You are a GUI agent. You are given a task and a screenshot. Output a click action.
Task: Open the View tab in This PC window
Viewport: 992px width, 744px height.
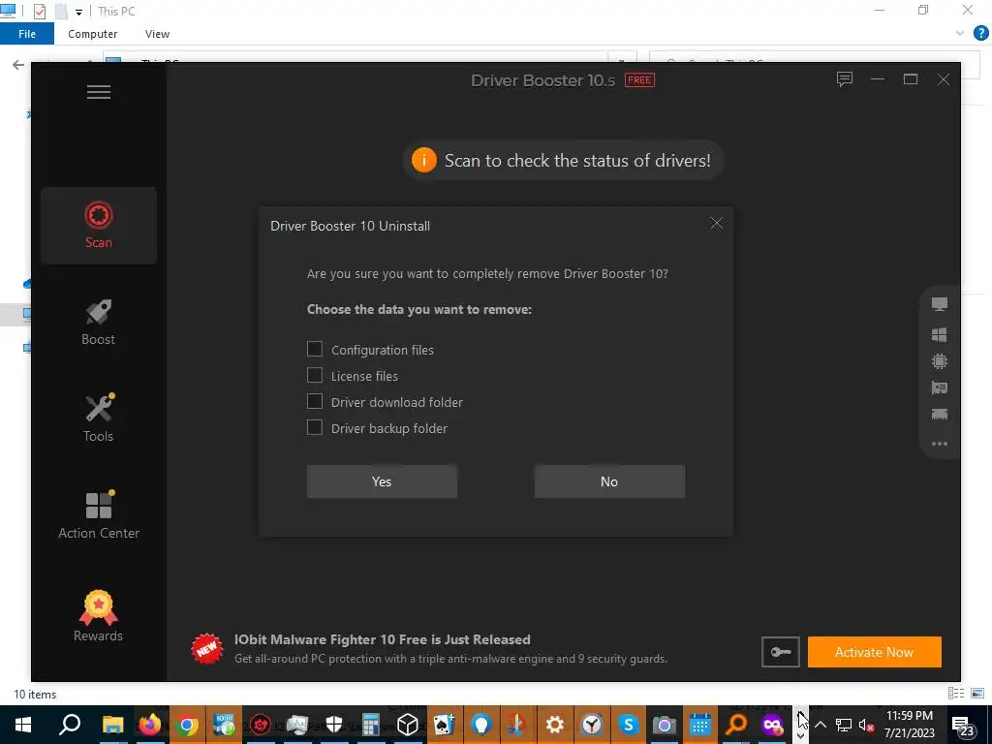click(x=157, y=34)
